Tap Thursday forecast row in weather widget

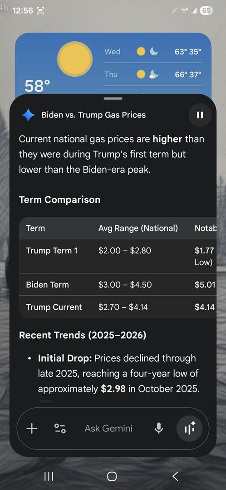[x=152, y=74]
